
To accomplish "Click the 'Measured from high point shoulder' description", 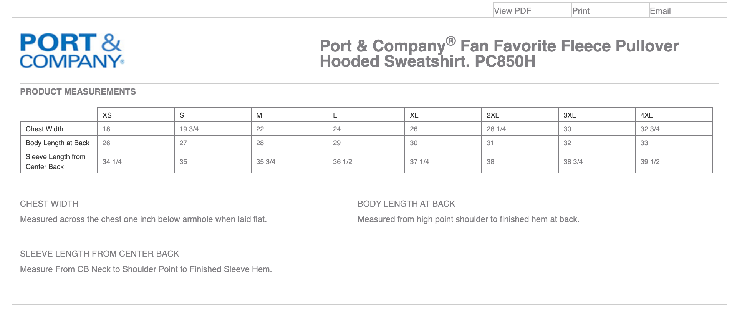I will coord(468,219).
